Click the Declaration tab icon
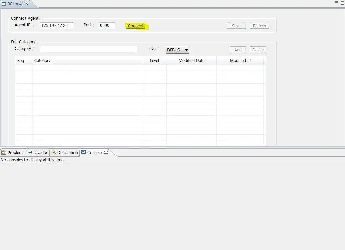The height and width of the screenshot is (250, 345). [53, 152]
